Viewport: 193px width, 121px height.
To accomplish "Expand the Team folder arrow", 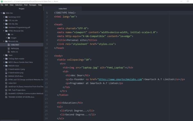I will pos(4,55).
